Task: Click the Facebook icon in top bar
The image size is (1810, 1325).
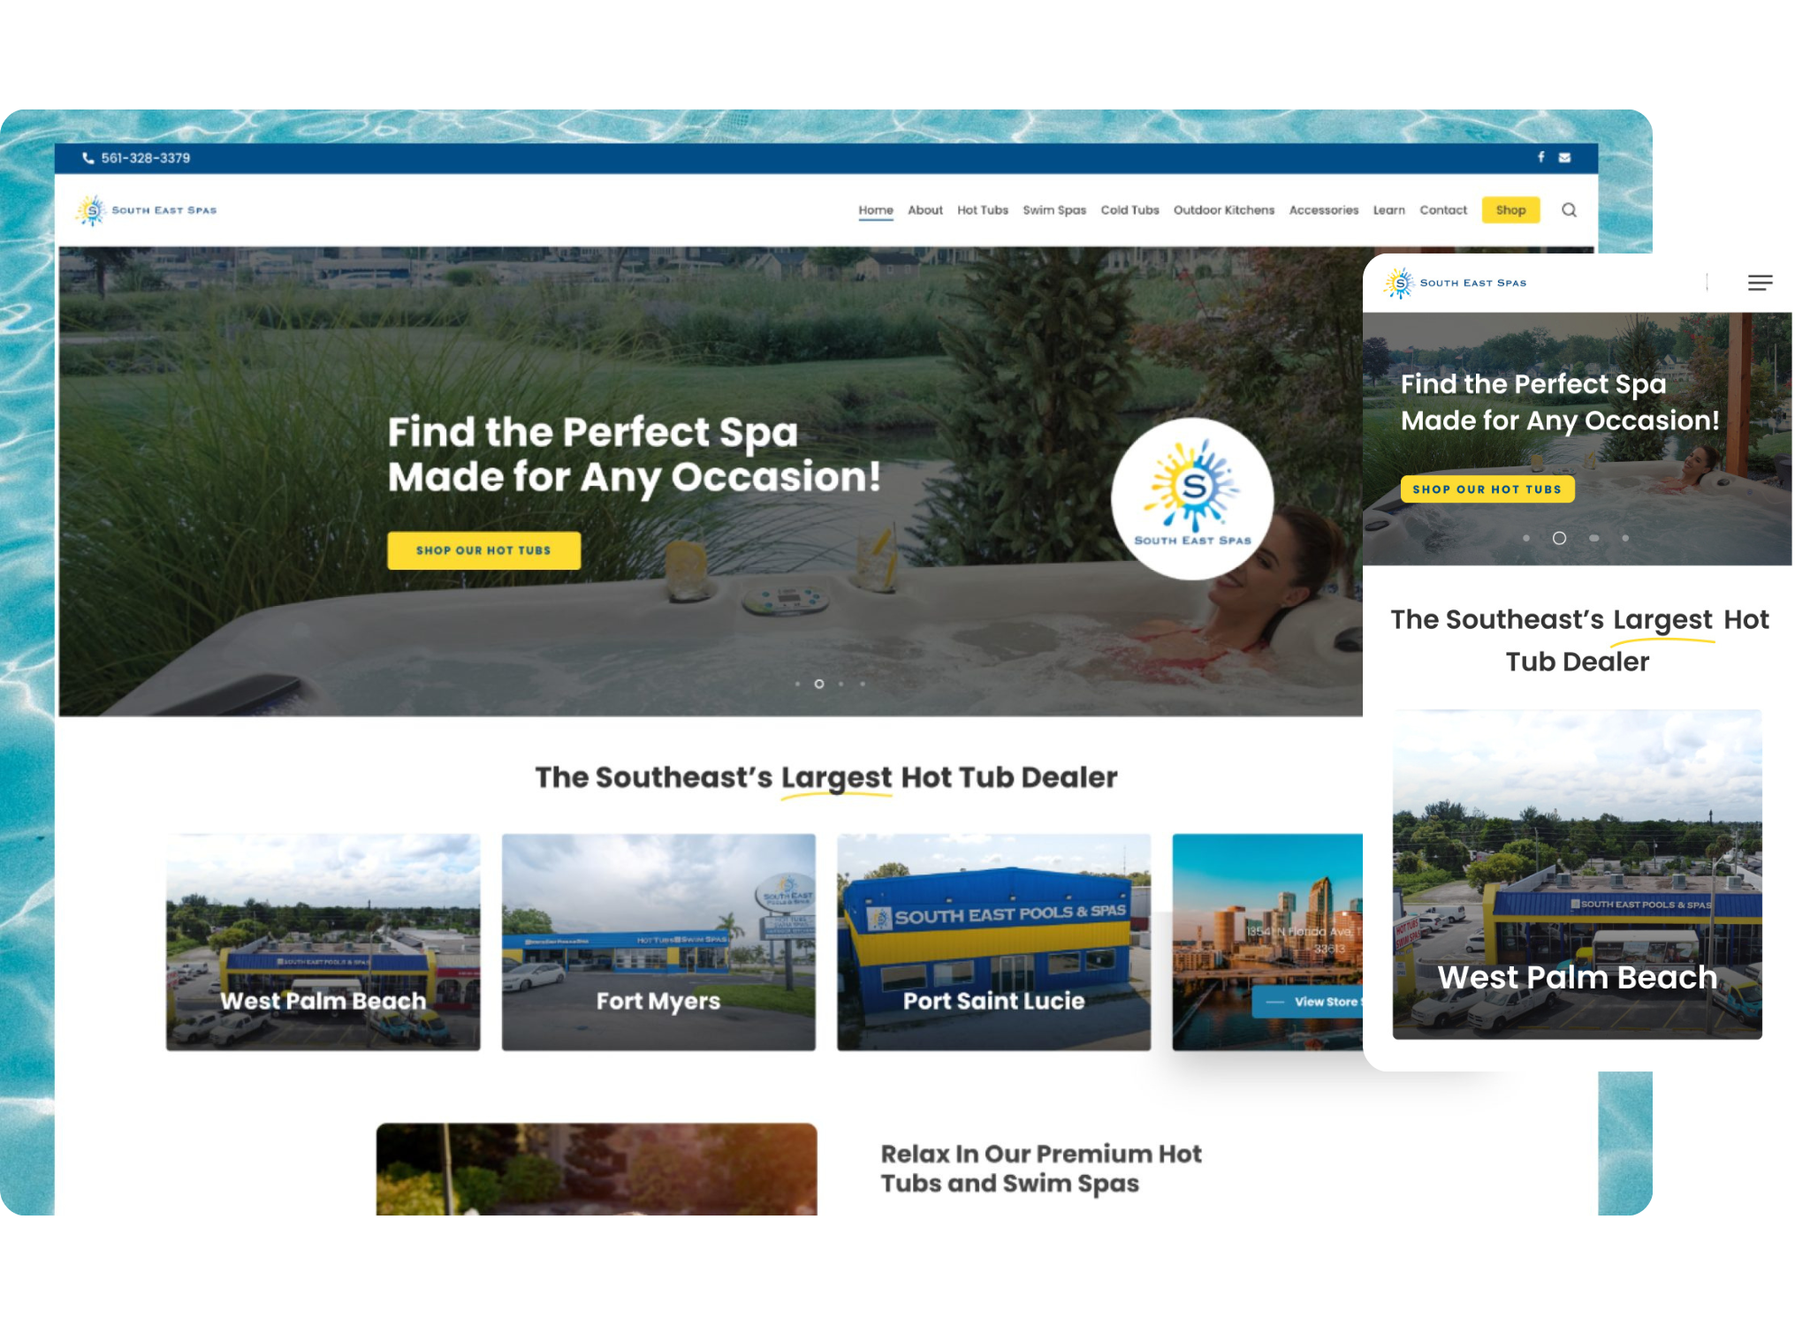Action: coord(1540,157)
